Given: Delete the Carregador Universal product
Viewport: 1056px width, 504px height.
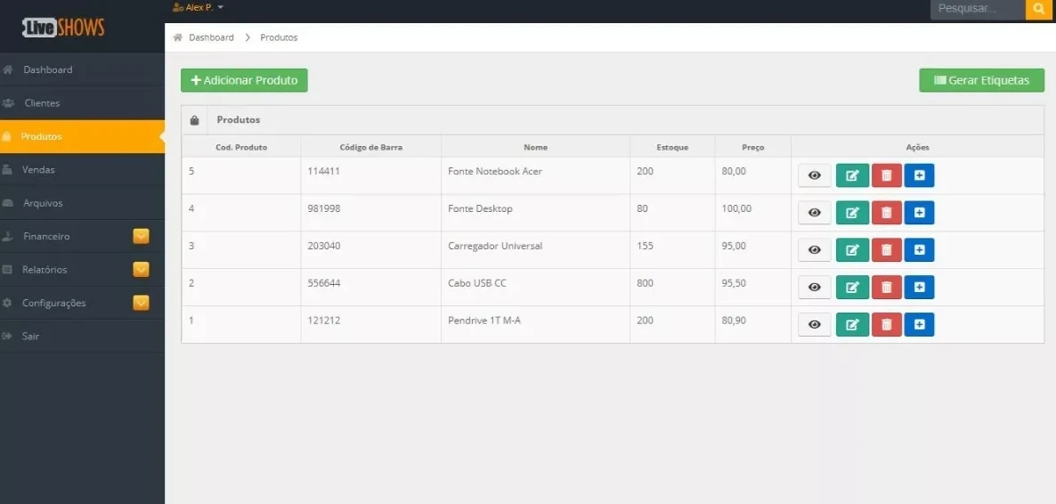Looking at the screenshot, I should coord(886,250).
